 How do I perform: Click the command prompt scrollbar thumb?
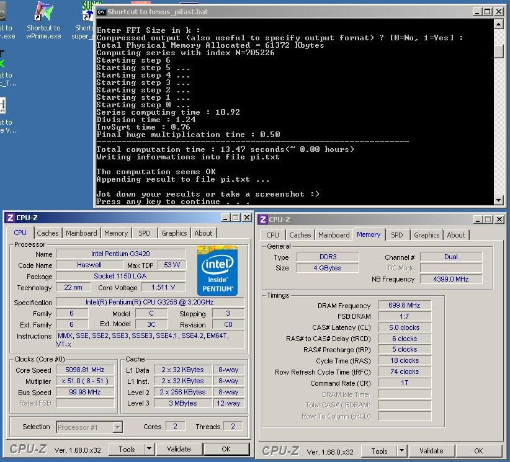[x=499, y=51]
